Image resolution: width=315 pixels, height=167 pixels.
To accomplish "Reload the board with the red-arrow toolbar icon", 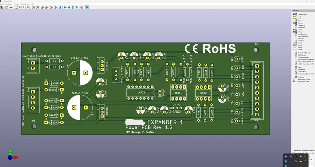I will [2, 7].
